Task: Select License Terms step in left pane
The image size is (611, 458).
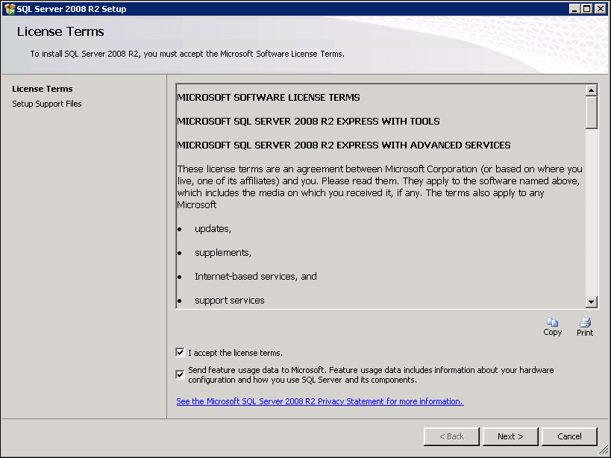Action: tap(42, 89)
